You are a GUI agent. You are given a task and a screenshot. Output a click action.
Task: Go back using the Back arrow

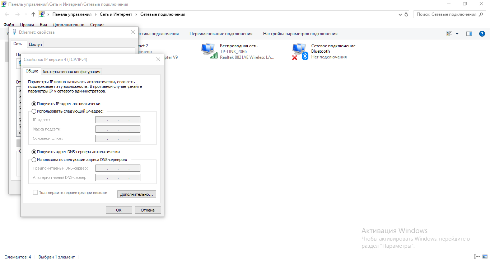click(x=7, y=14)
